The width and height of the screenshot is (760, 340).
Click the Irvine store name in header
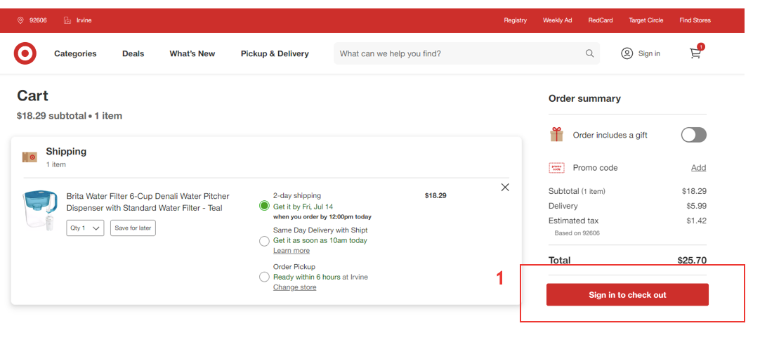pyautogui.click(x=84, y=20)
